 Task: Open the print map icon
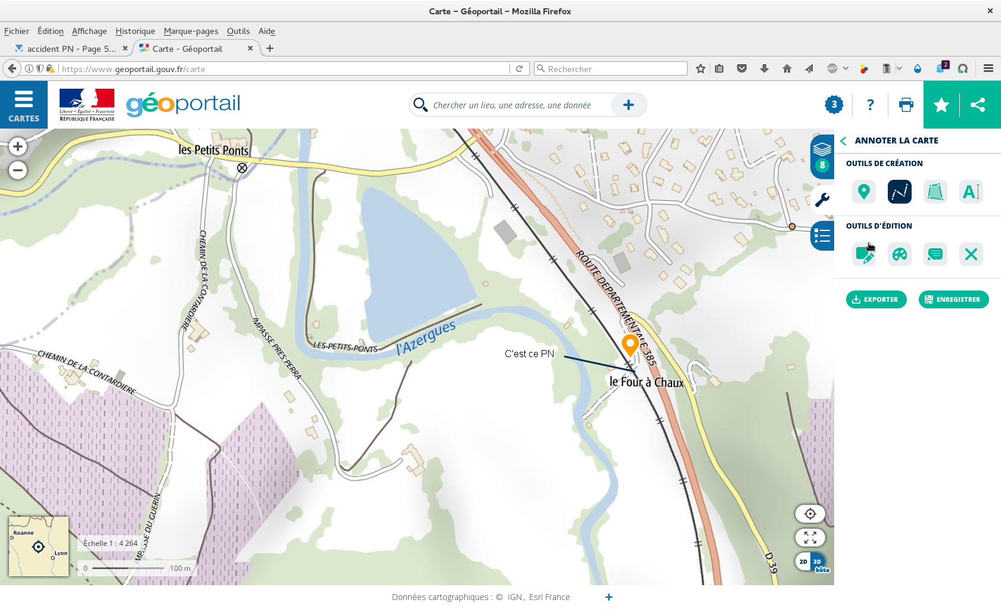pos(906,105)
